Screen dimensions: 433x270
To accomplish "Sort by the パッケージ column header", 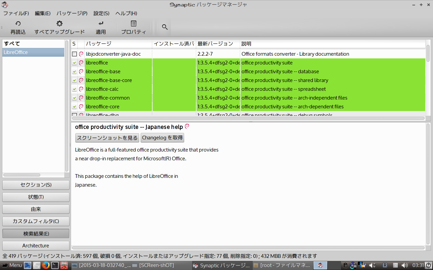I will [x=118, y=44].
